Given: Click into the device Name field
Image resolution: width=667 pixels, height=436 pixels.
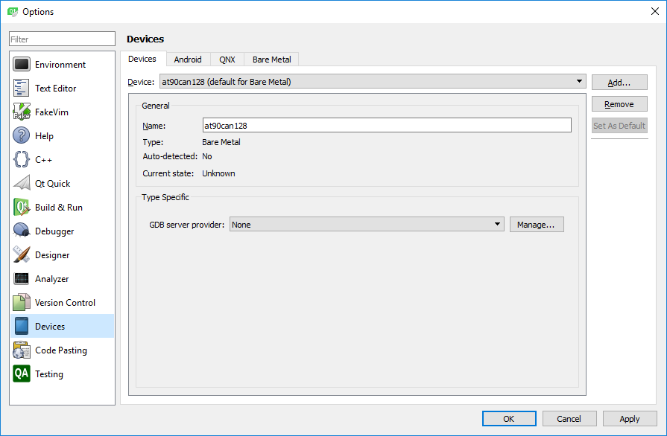Looking at the screenshot, I should [387, 126].
